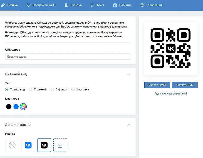This screenshot has height=158, width=203.
Task: Select the Карточка type option
Action: pyautogui.click(x=80, y=90)
